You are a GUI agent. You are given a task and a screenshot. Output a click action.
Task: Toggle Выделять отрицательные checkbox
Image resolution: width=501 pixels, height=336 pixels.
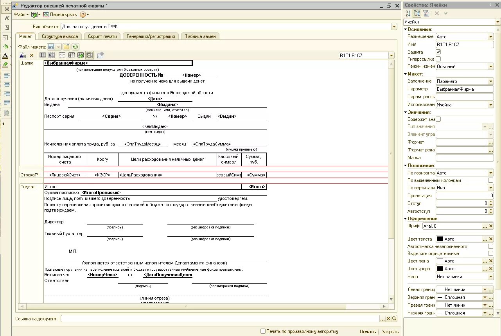tap(490, 253)
